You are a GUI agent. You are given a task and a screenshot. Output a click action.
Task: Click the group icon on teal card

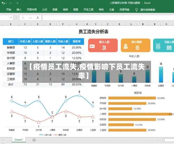[x=158, y=46]
